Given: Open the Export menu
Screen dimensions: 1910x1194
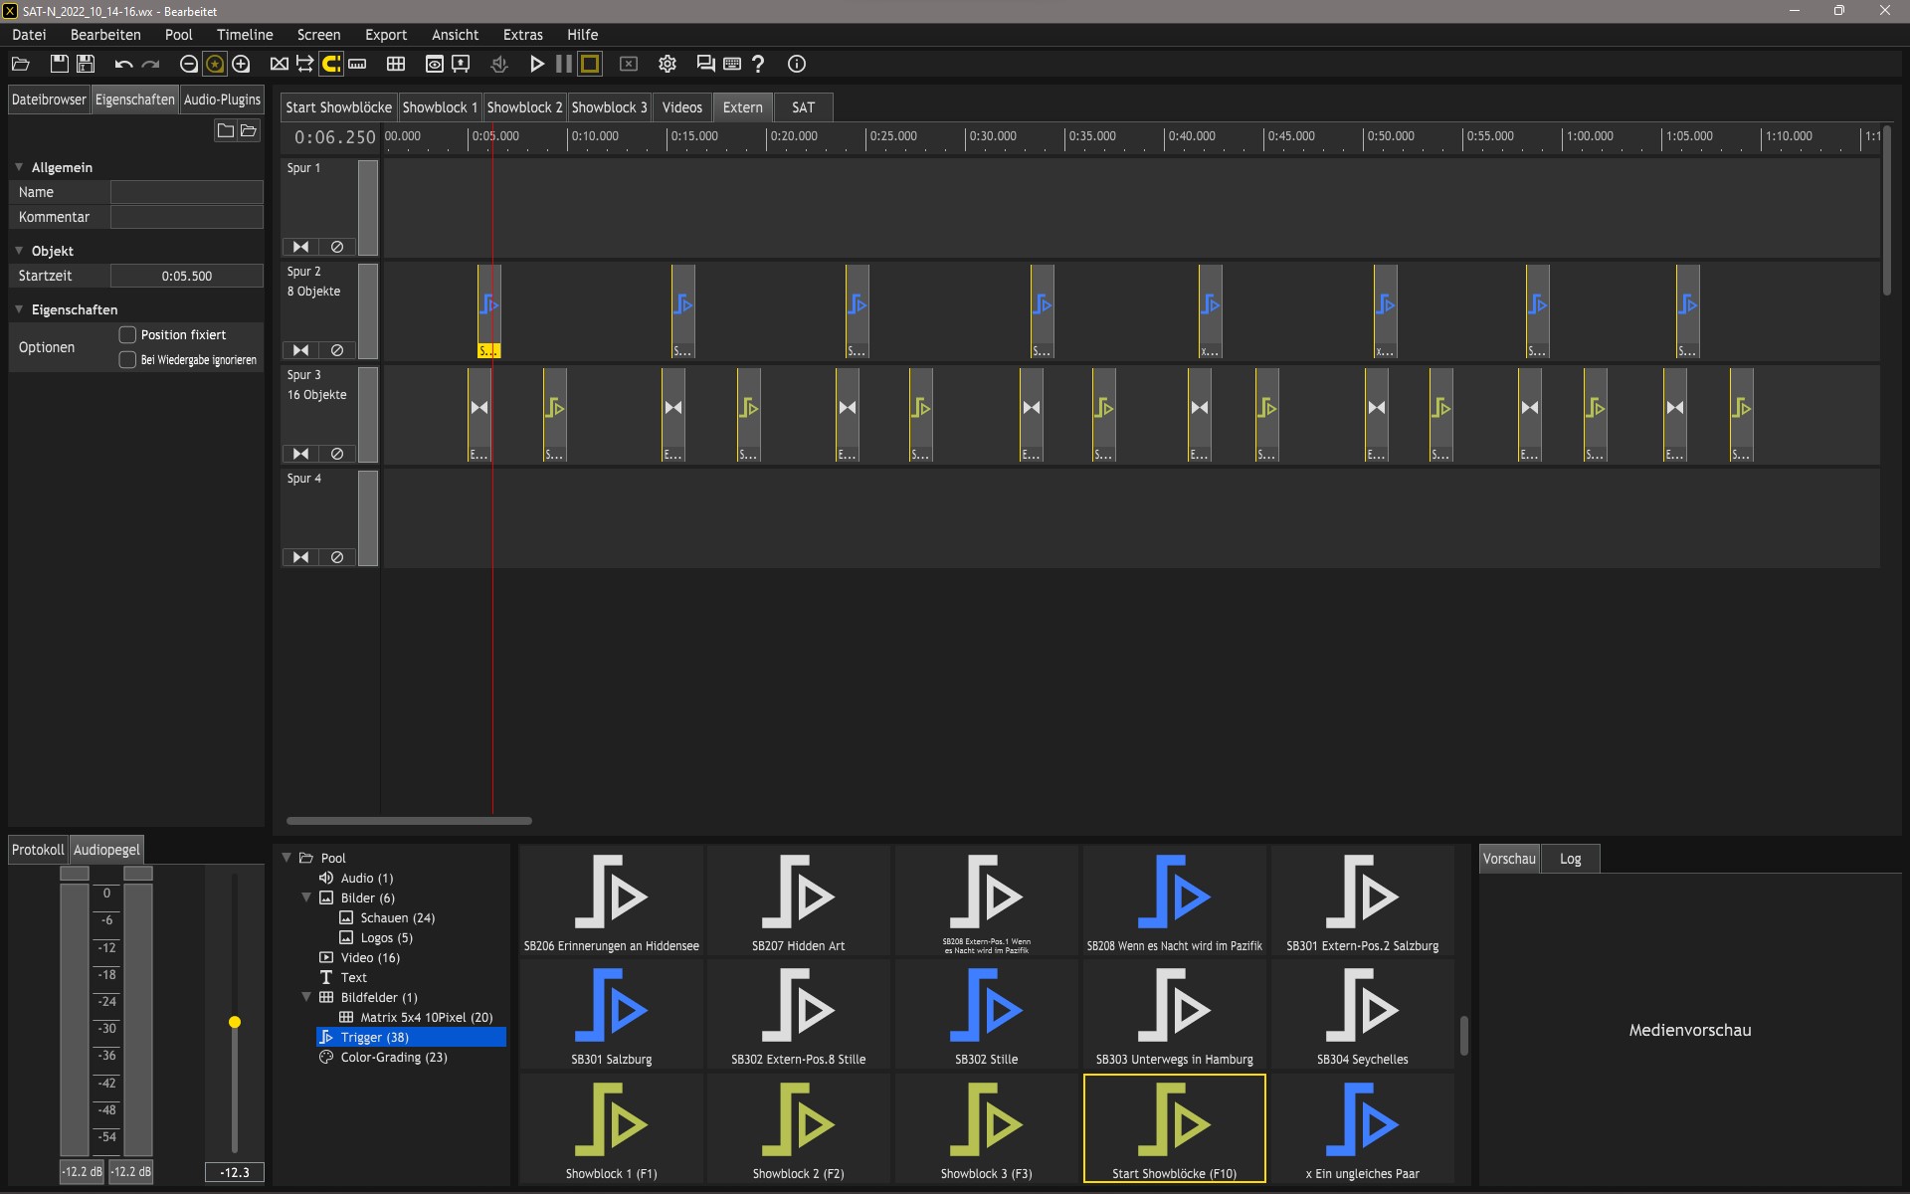Looking at the screenshot, I should [x=386, y=35].
